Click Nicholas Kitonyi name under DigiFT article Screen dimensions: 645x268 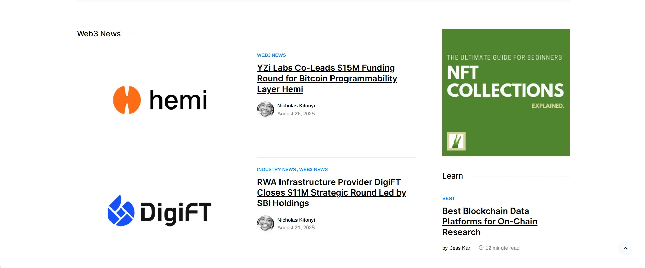[x=296, y=220]
